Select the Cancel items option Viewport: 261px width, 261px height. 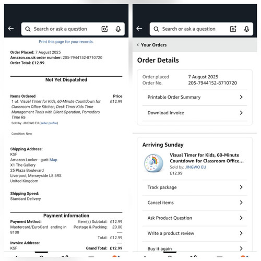(x=195, y=203)
